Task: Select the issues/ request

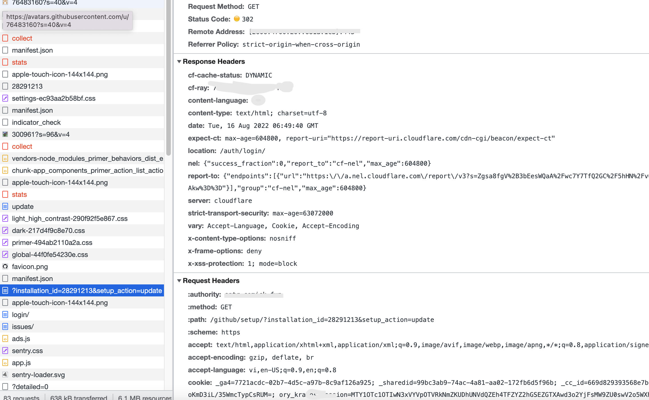Action: point(23,326)
